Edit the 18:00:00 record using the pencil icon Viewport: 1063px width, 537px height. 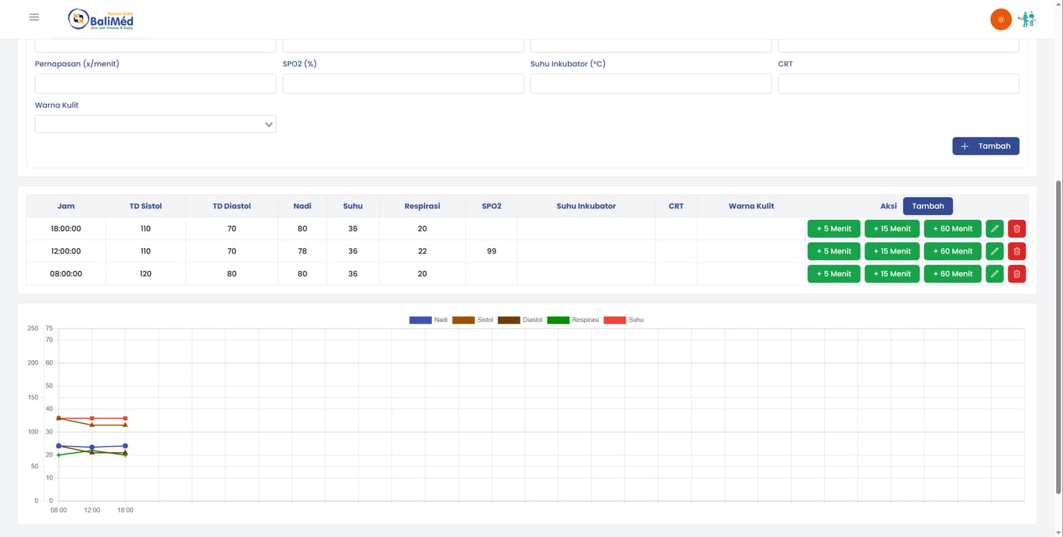(994, 228)
